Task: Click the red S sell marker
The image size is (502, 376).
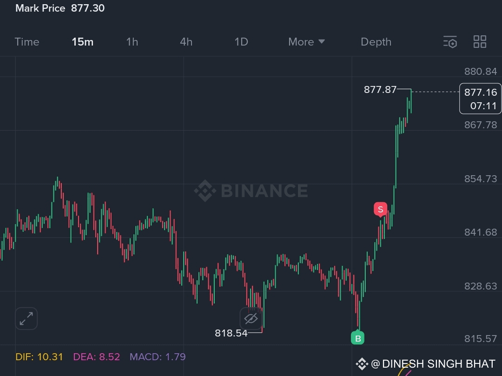Action: click(380, 210)
